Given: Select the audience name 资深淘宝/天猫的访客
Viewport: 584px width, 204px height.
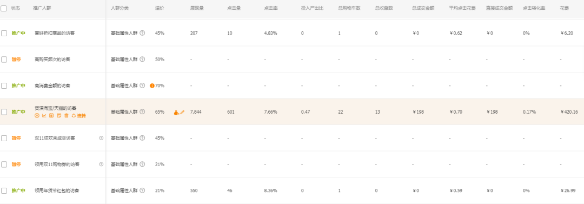Looking at the screenshot, I should click(x=56, y=108).
